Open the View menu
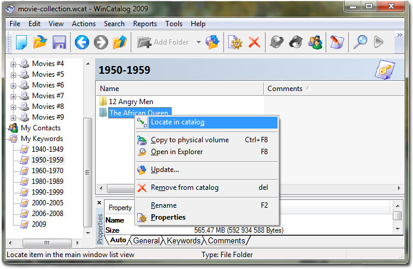413x269 pixels. coord(56,24)
